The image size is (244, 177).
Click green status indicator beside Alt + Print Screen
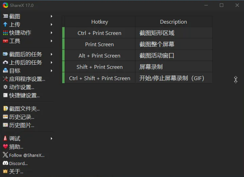click(63, 55)
